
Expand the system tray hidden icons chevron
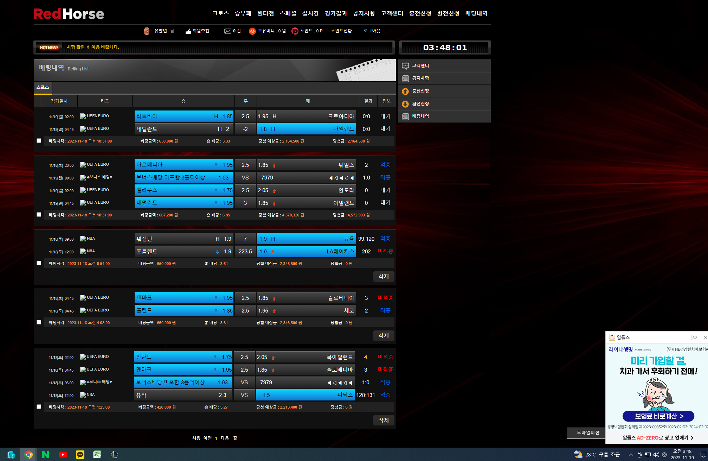coord(631,455)
